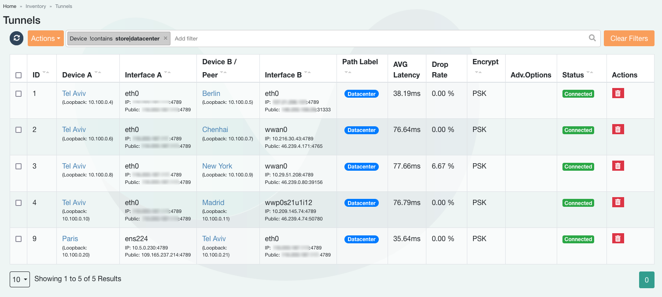Screen dimensions: 662x297
Task: Sort by Status column
Action: click(589, 72)
